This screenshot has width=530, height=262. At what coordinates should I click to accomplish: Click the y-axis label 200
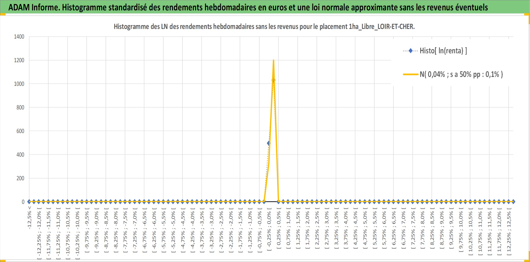(20, 178)
